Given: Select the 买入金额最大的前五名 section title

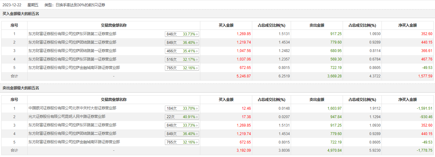Looking at the screenshot, I should pyautogui.click(x=21, y=14).
